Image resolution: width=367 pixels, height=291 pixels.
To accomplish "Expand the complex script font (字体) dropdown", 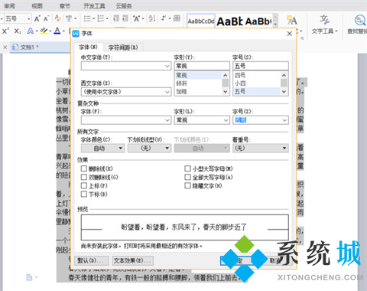I will (167, 120).
